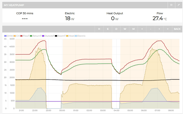Pan left with the < button
The image size is (183, 114).
point(159,29)
